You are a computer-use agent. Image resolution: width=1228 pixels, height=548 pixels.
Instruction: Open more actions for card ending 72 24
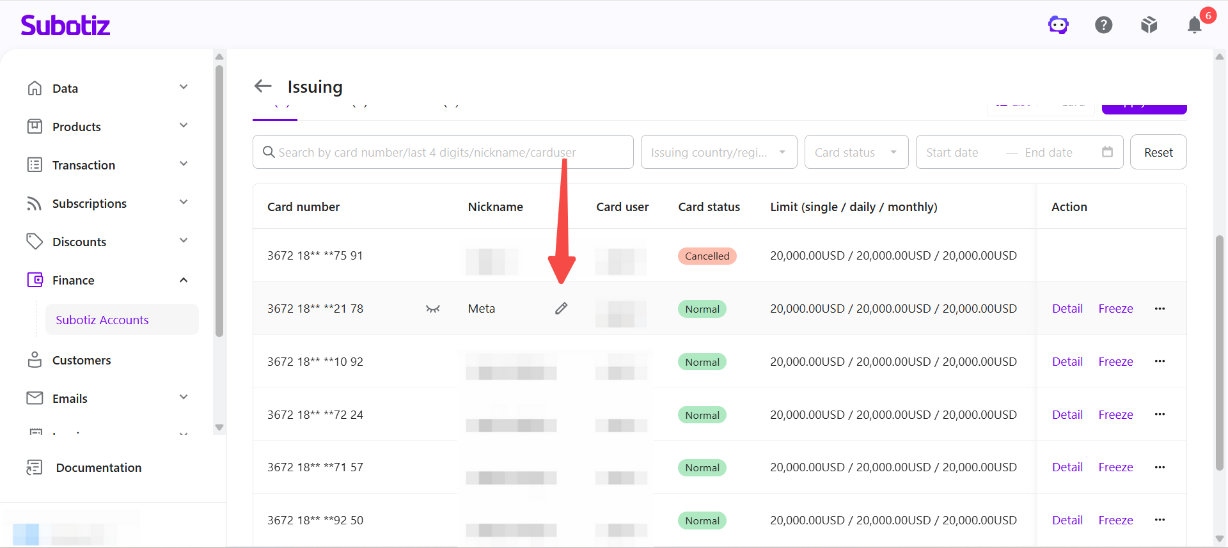click(x=1160, y=414)
